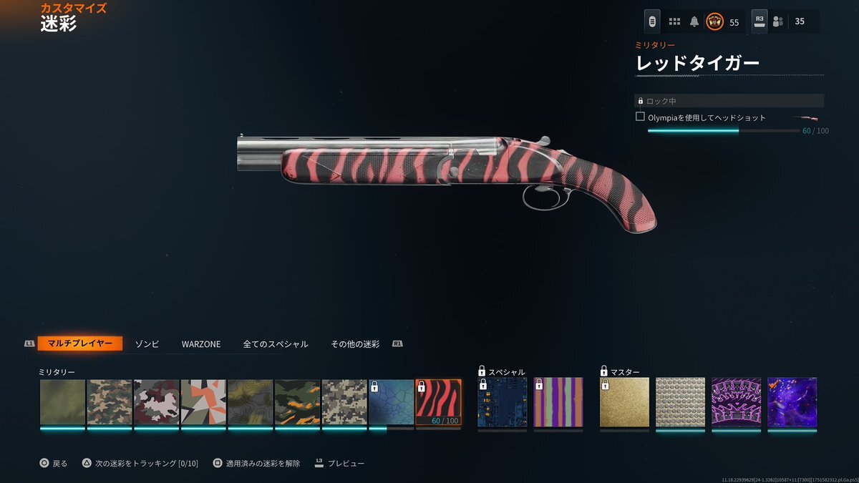Viewport: 859px width, 483px height.
Task: Toggle the Olympia headshot challenge checkbox
Action: (x=641, y=117)
